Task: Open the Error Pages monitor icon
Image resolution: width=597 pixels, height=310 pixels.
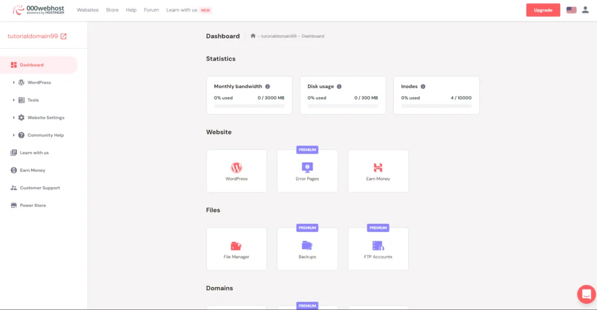Action: 307,168
